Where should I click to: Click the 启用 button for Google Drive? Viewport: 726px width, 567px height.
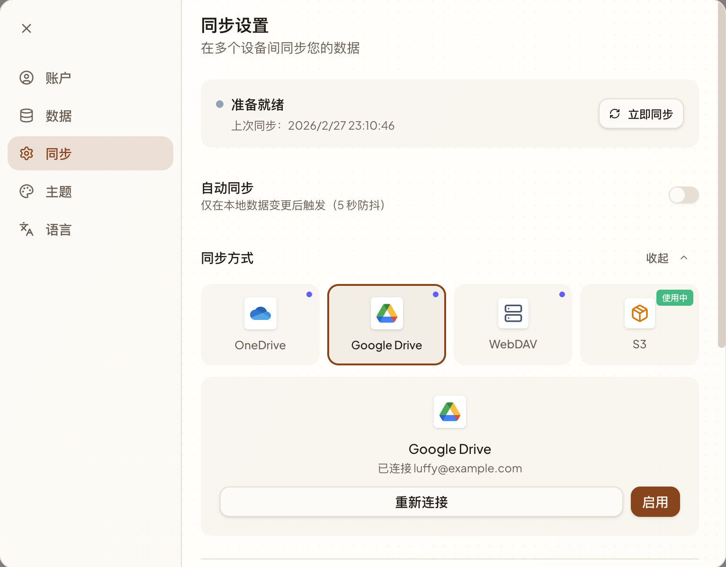coord(655,502)
